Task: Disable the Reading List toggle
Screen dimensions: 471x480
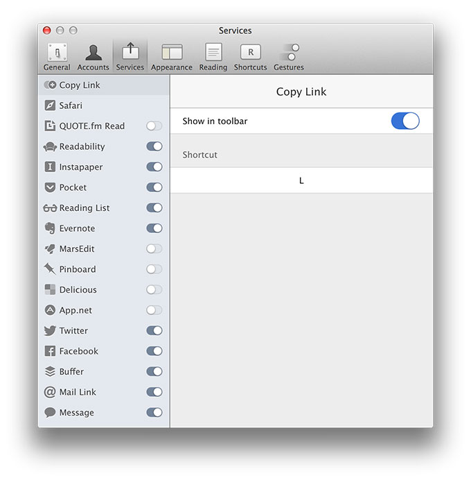Action: [x=154, y=208]
